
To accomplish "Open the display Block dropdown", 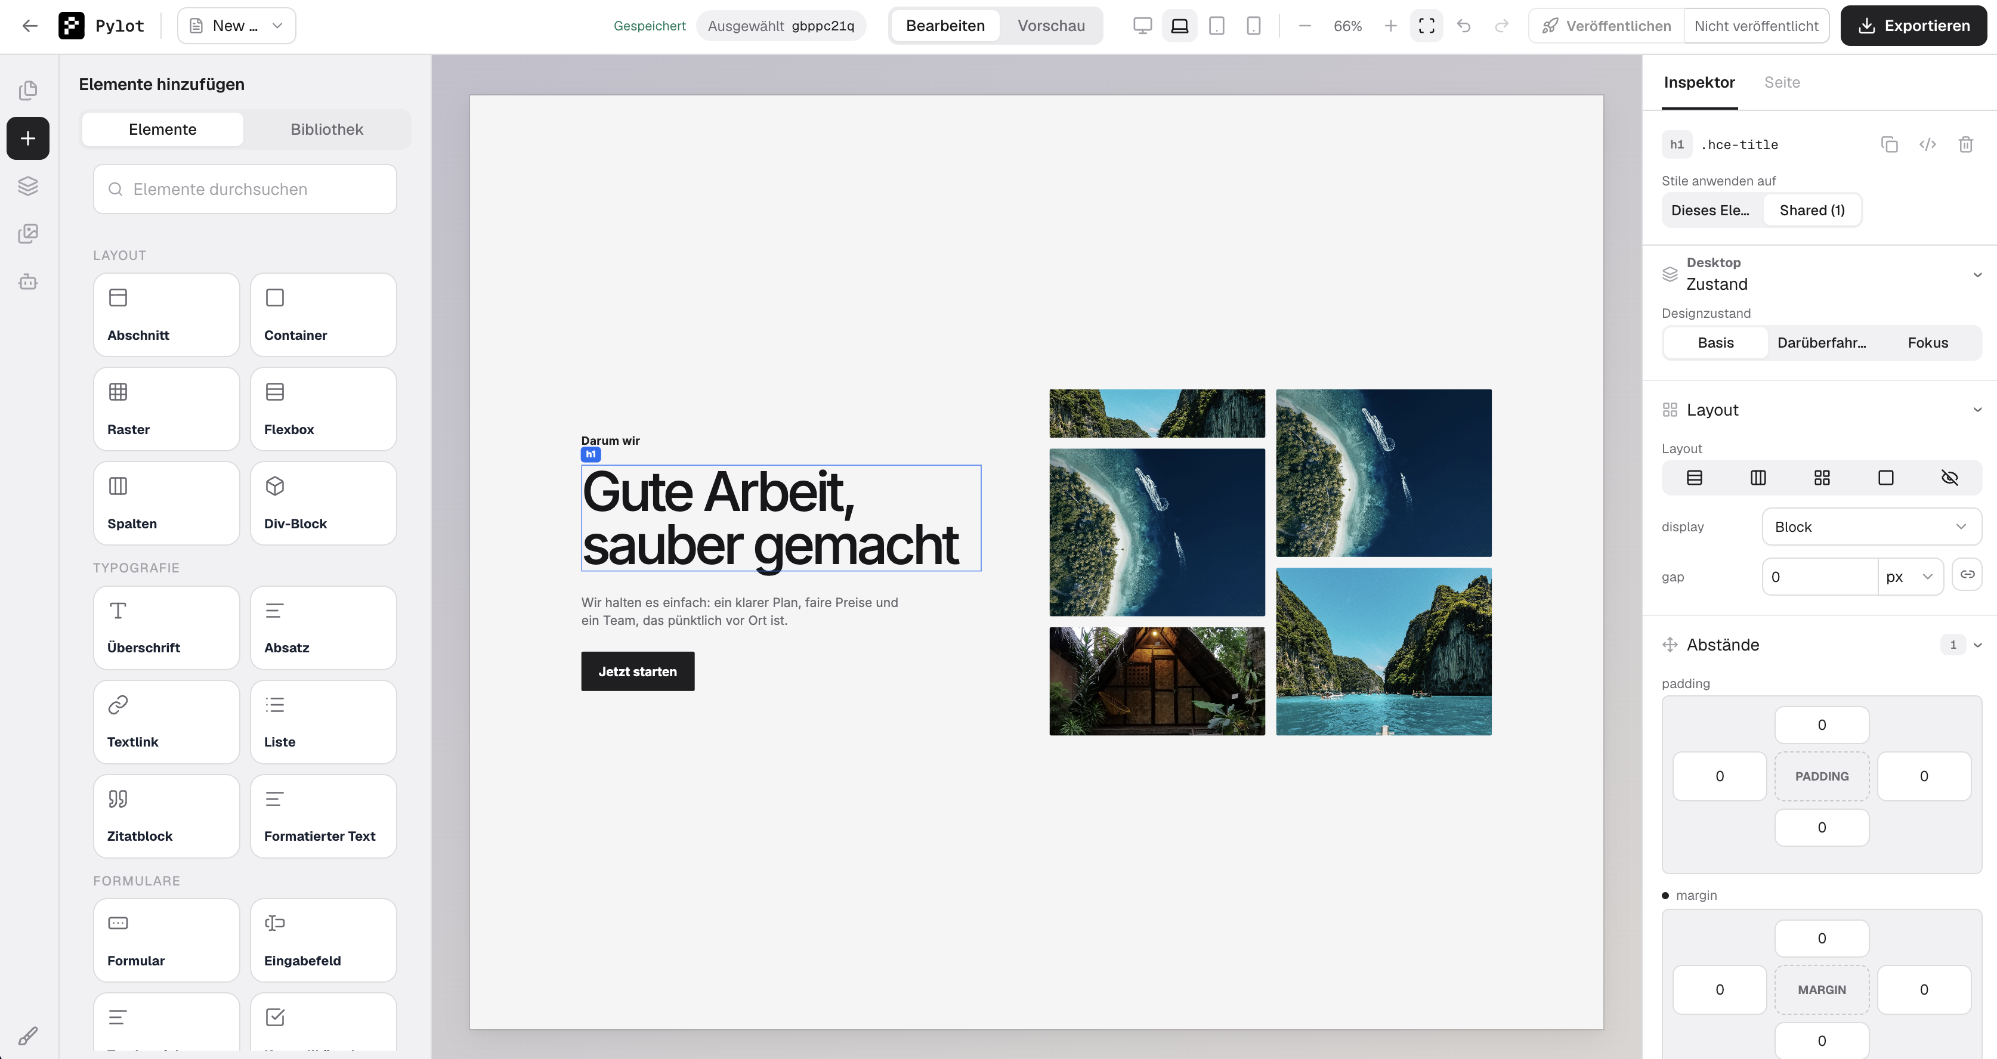I will pos(1871,527).
